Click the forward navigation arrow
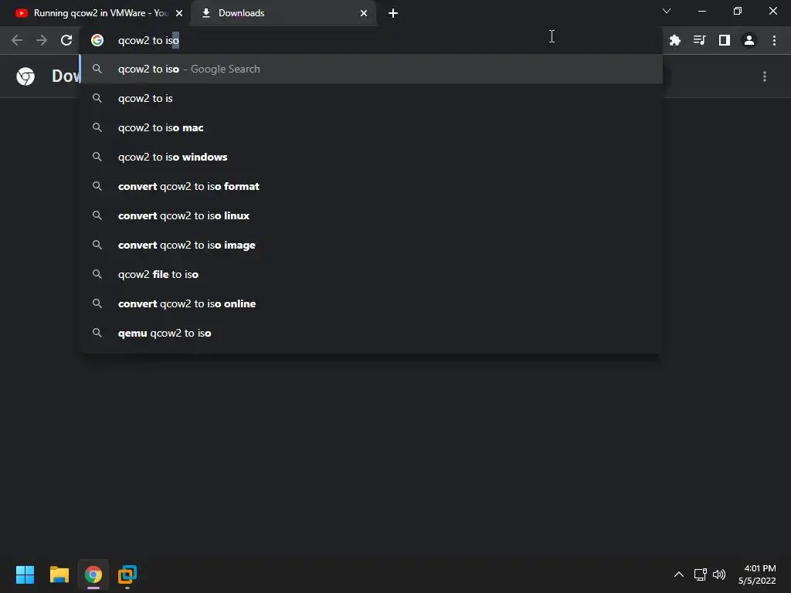The image size is (791, 593). [x=42, y=40]
